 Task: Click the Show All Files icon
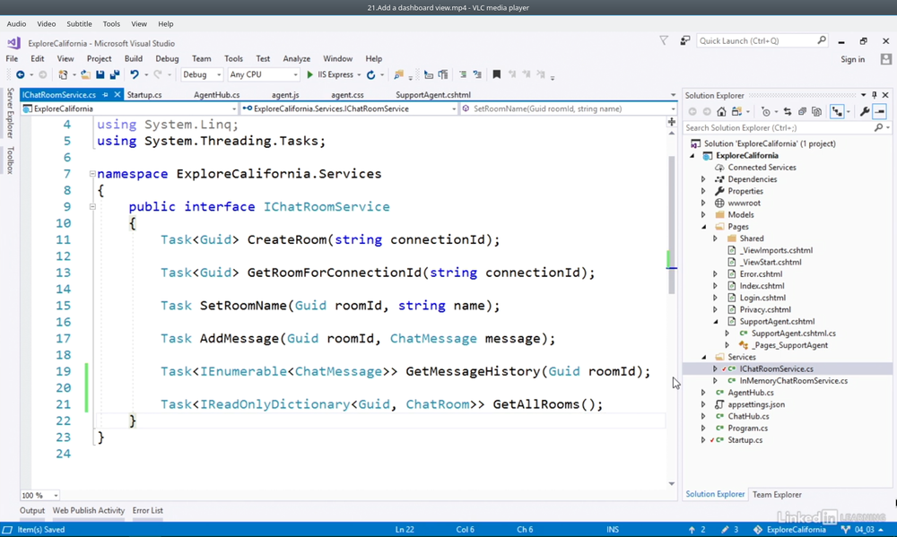pyautogui.click(x=816, y=112)
